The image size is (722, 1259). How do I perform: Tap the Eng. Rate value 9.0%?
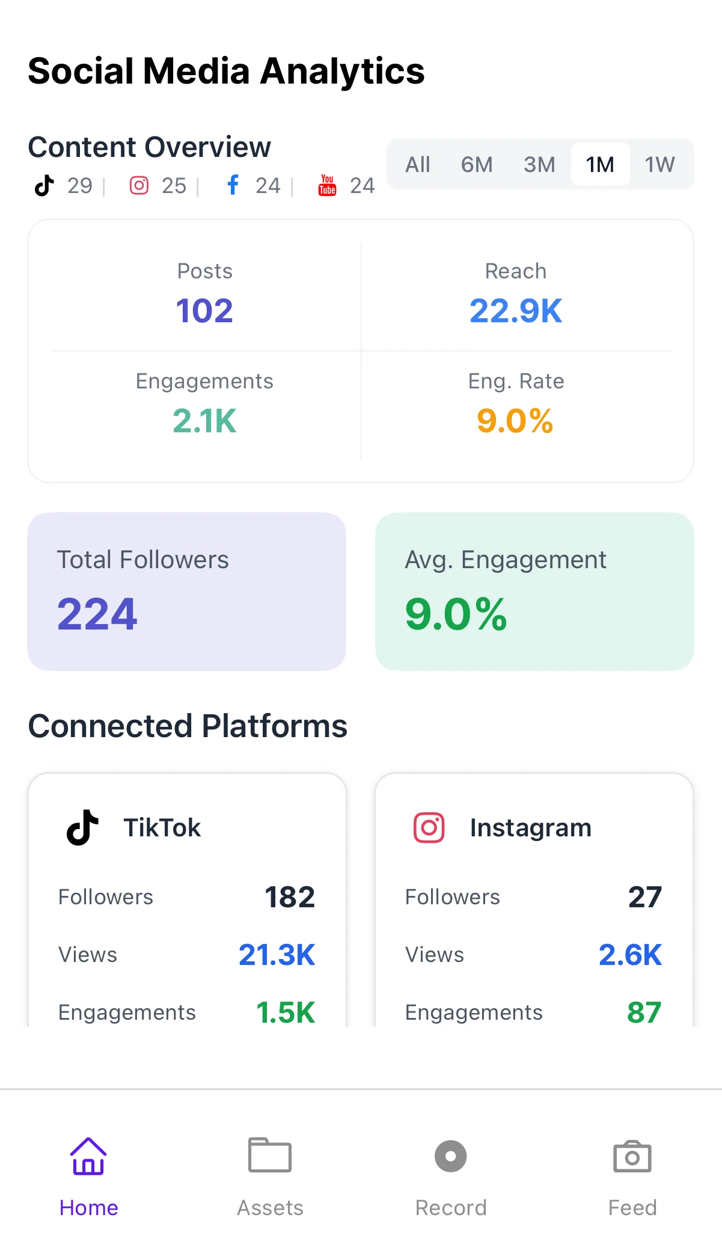tap(515, 421)
